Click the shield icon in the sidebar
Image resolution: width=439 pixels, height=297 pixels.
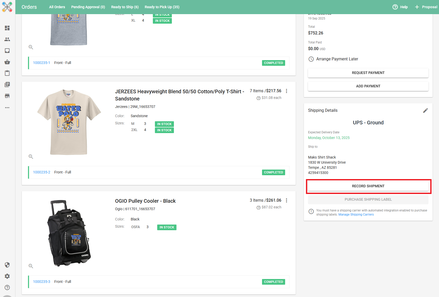click(x=7, y=265)
